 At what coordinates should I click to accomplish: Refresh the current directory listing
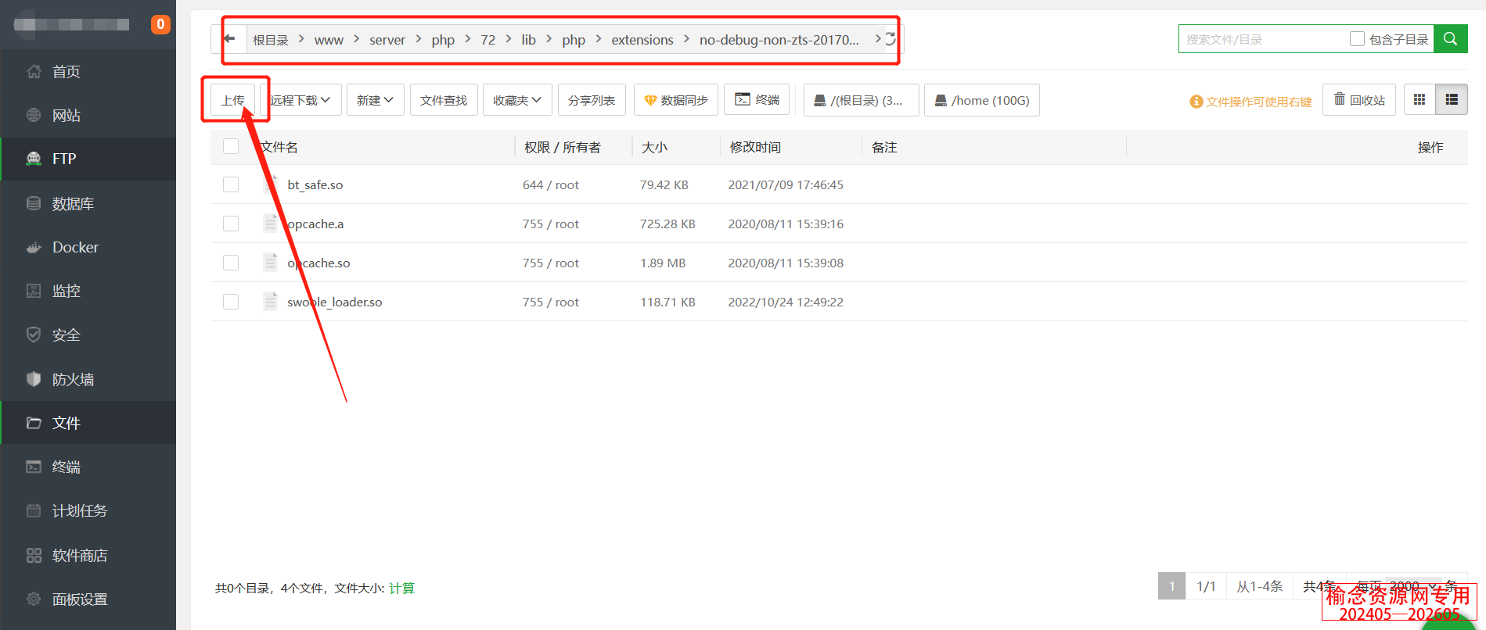click(891, 38)
